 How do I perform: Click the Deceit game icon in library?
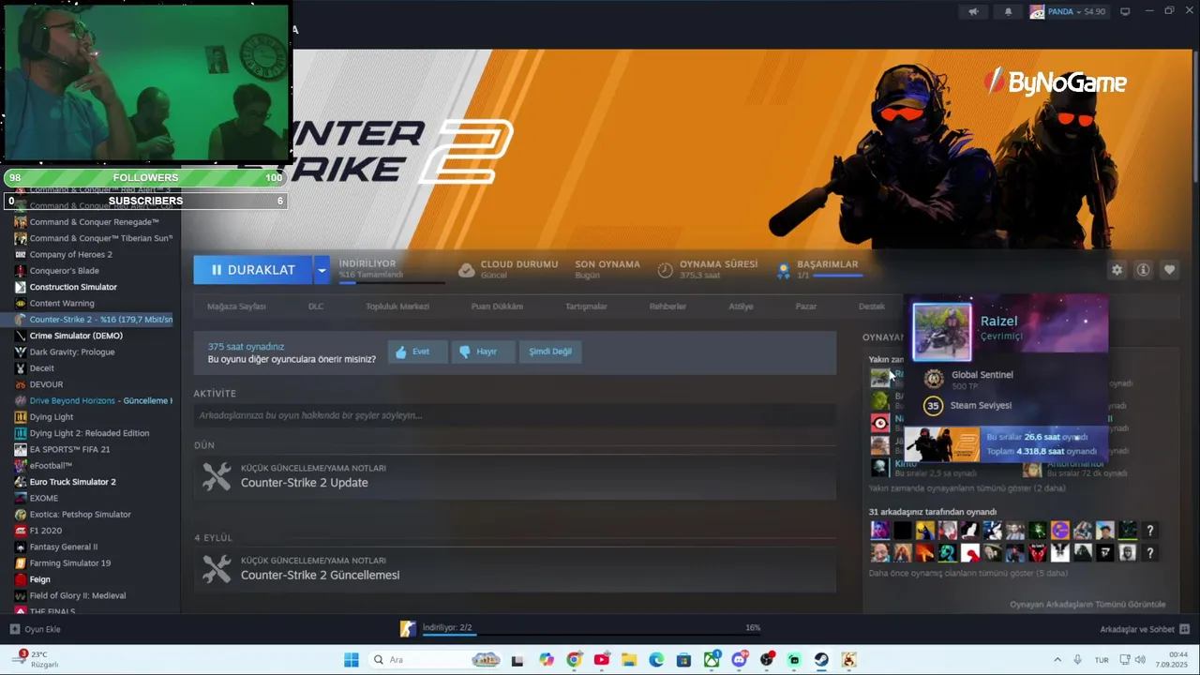coord(21,368)
